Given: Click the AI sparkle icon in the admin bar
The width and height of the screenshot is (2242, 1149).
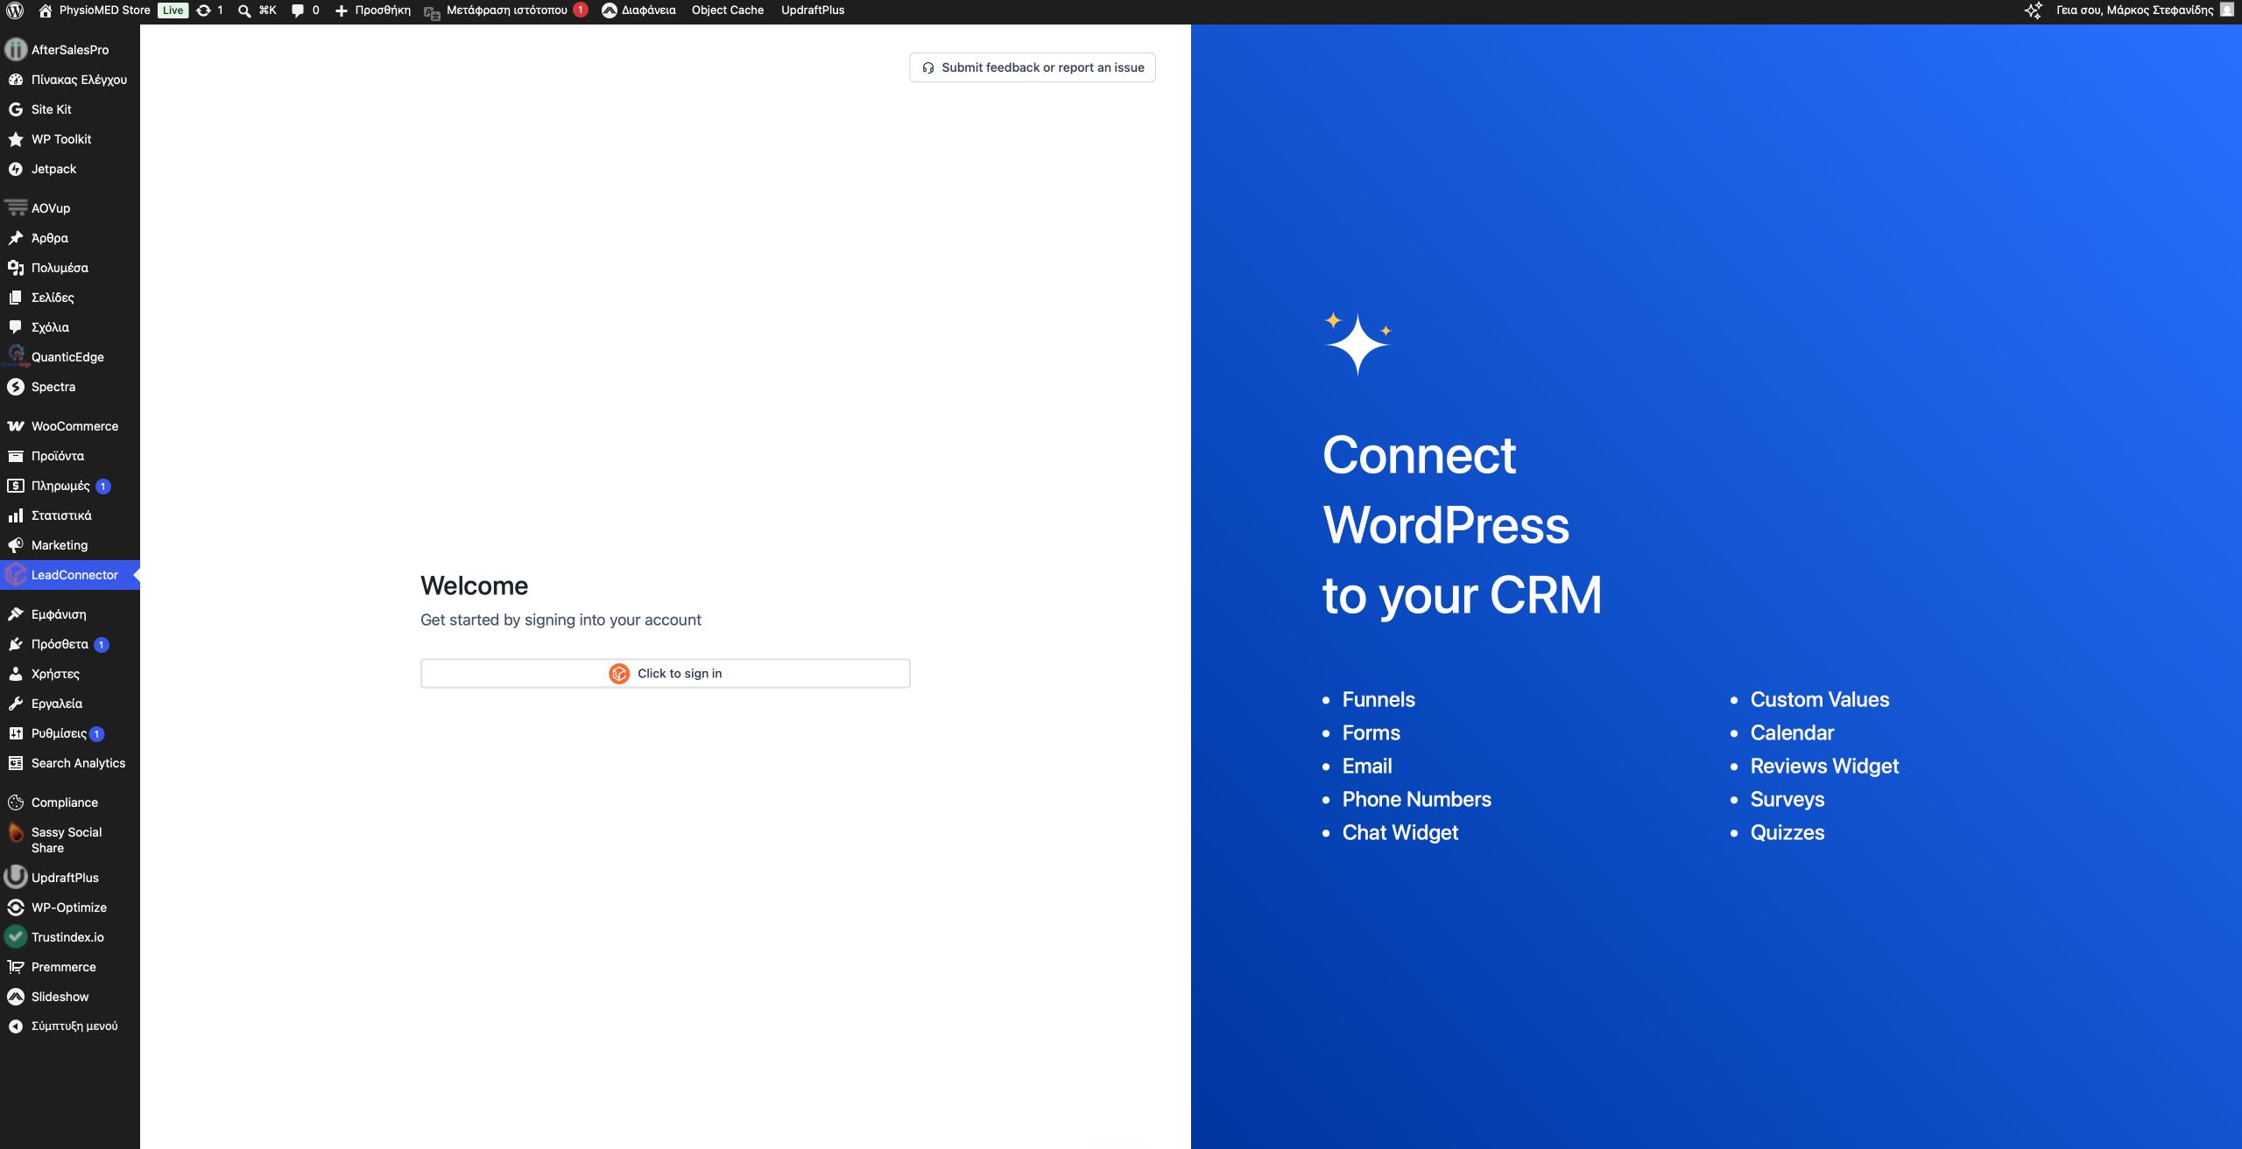Looking at the screenshot, I should pyautogui.click(x=2033, y=11).
